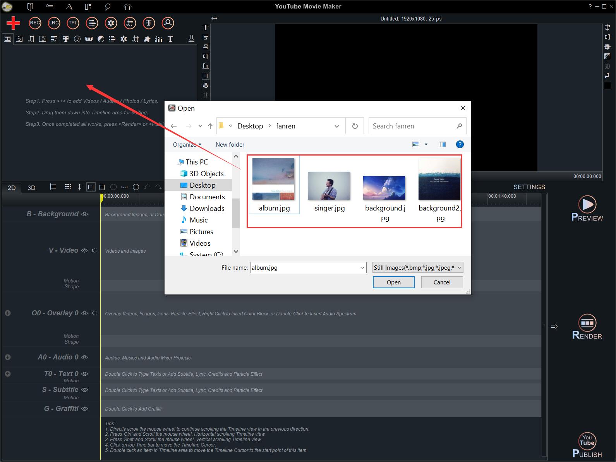Click the yellow timeline cursor marker
Screen dimensions: 616x462
tap(101, 198)
